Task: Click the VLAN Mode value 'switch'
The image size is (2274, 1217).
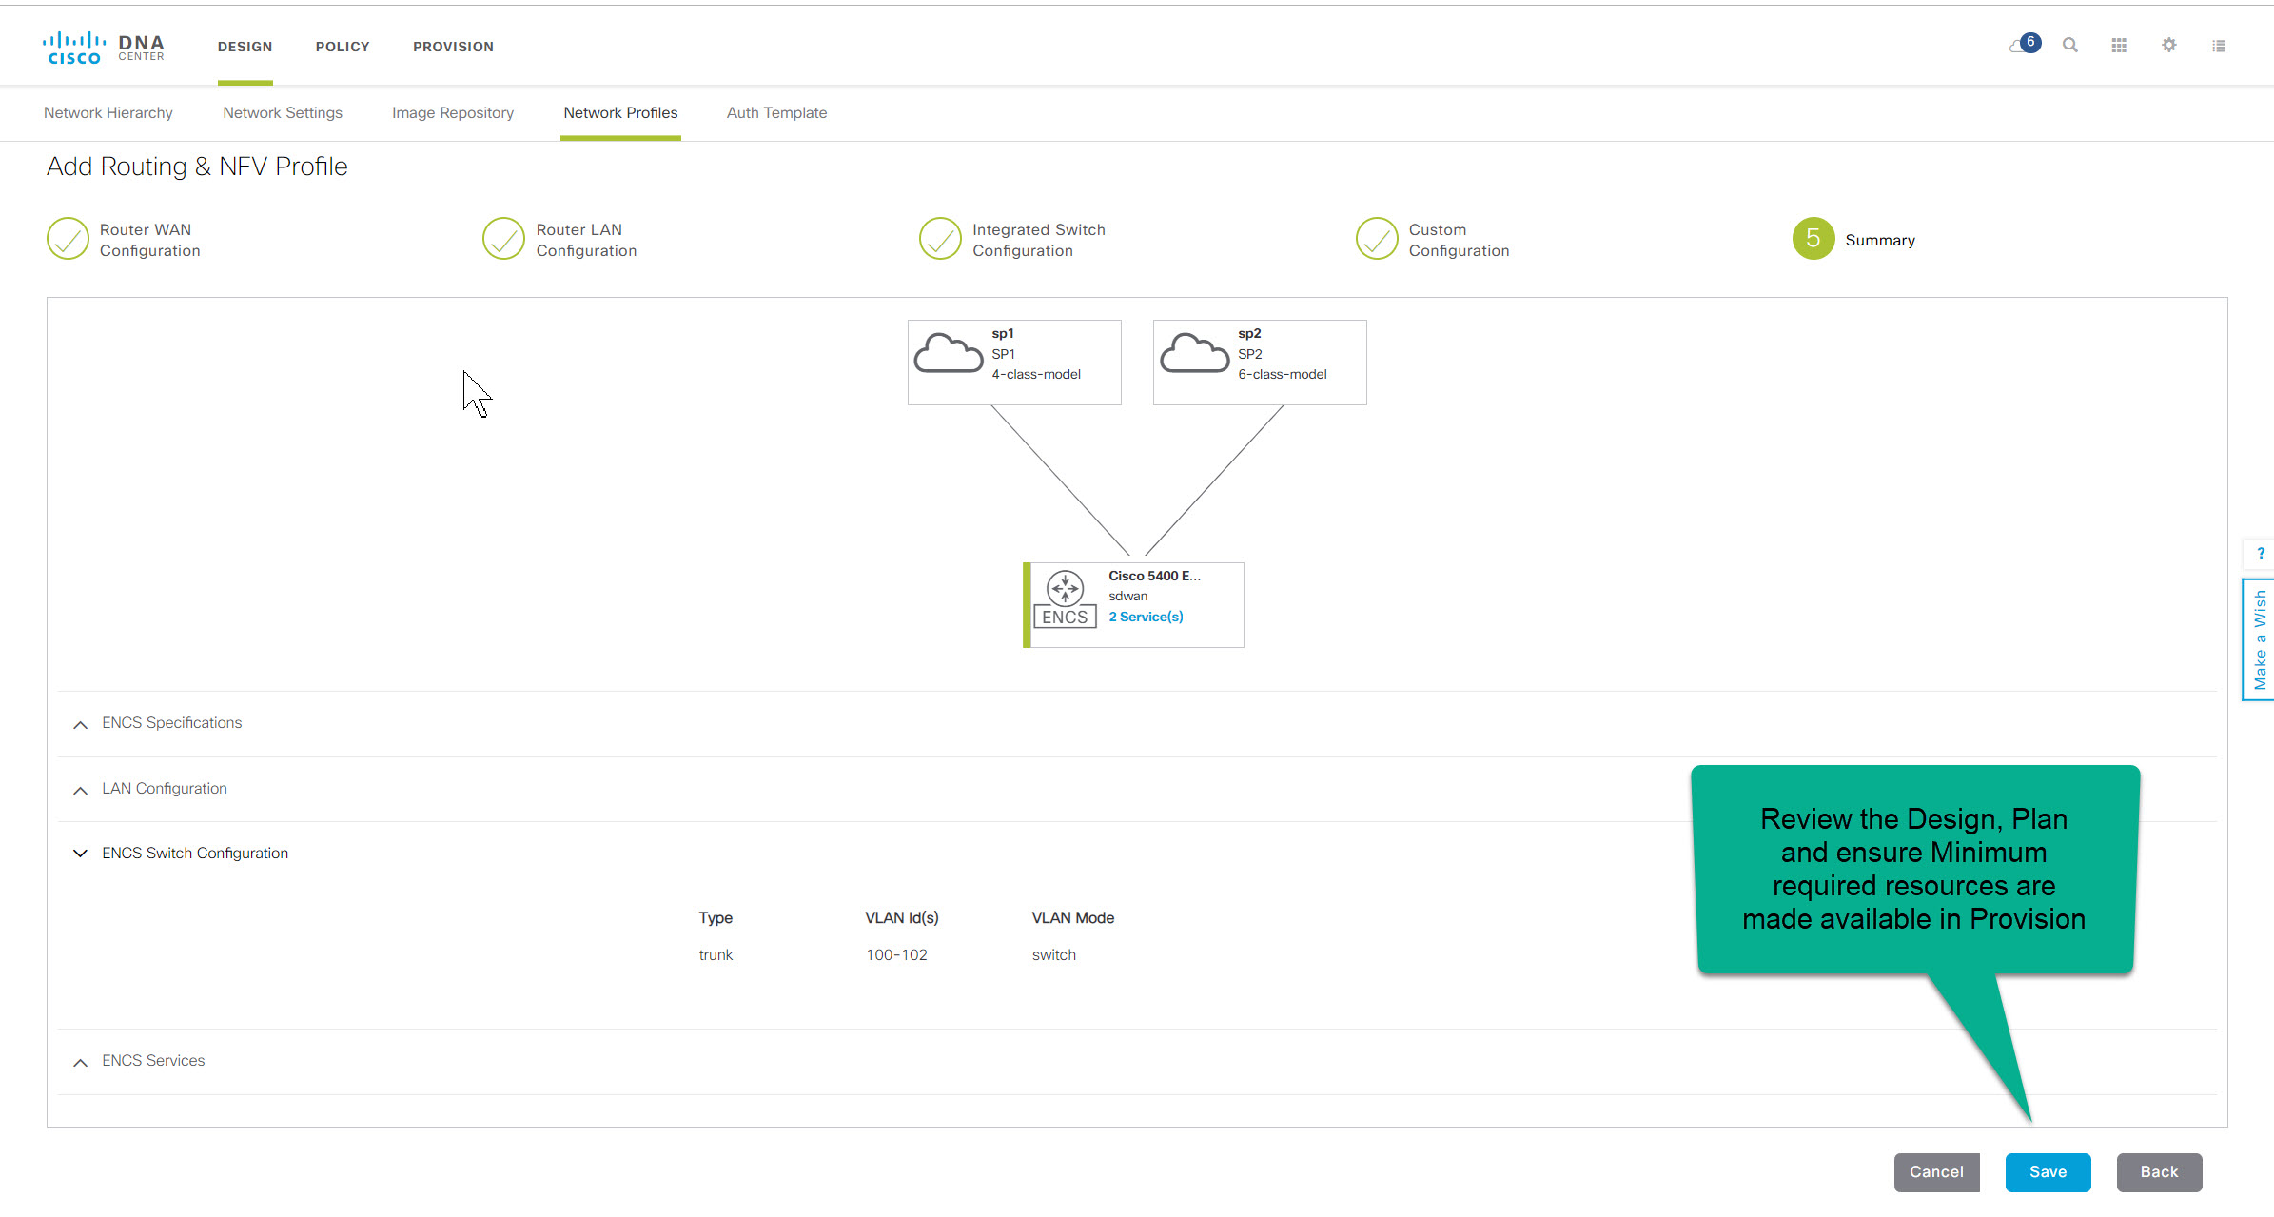Action: [x=1054, y=954]
